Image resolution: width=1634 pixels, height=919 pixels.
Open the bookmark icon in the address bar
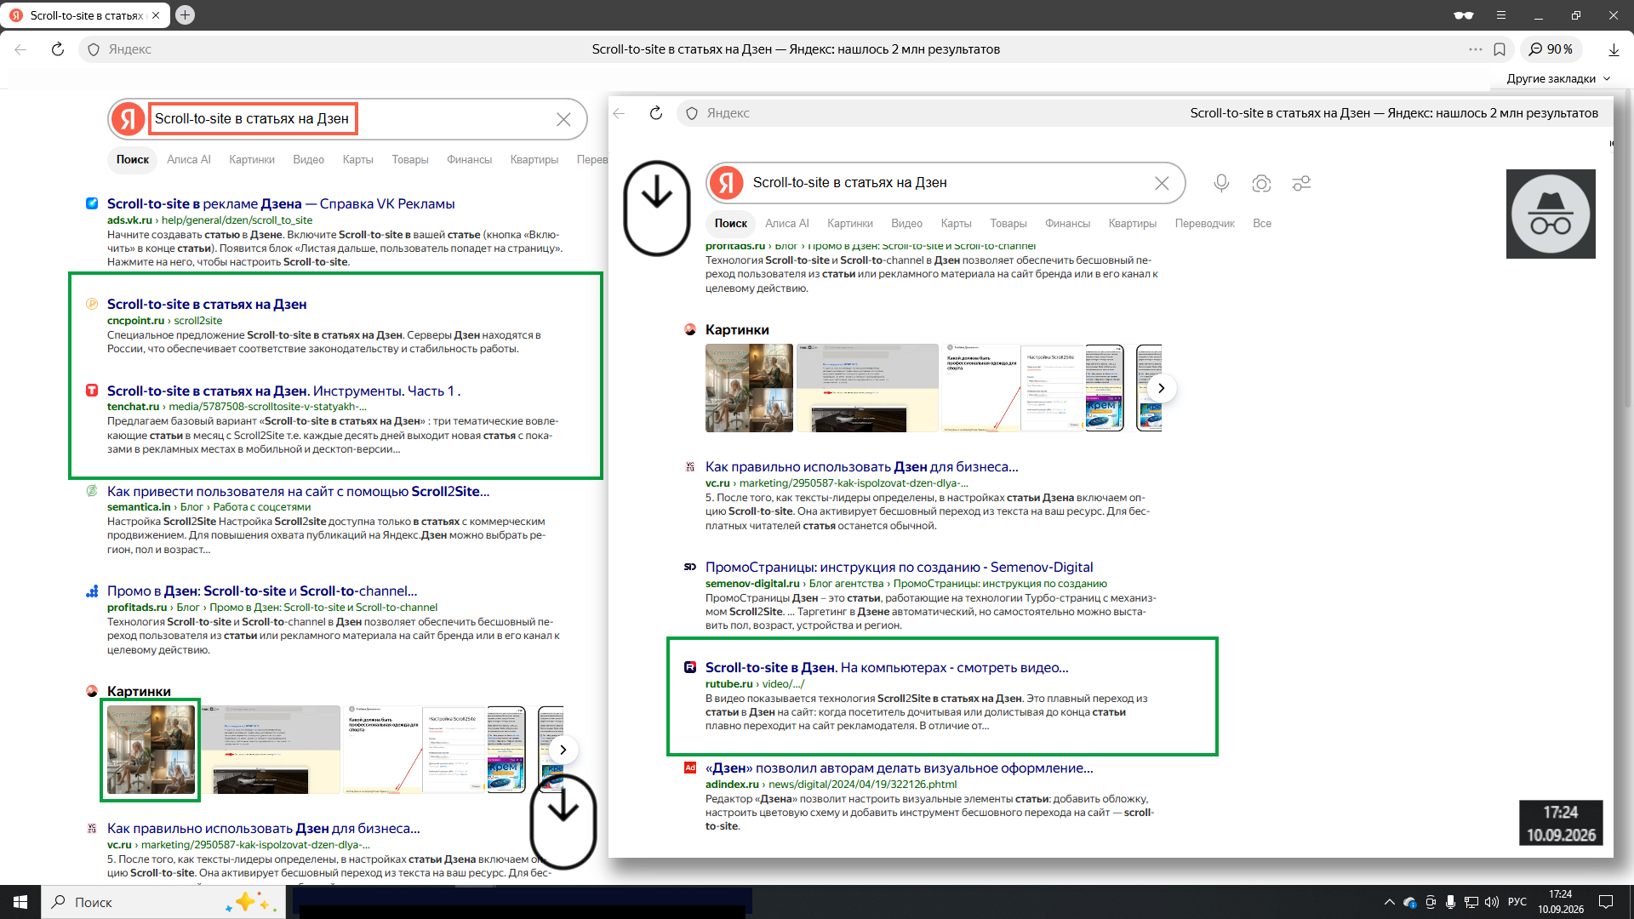1500,49
